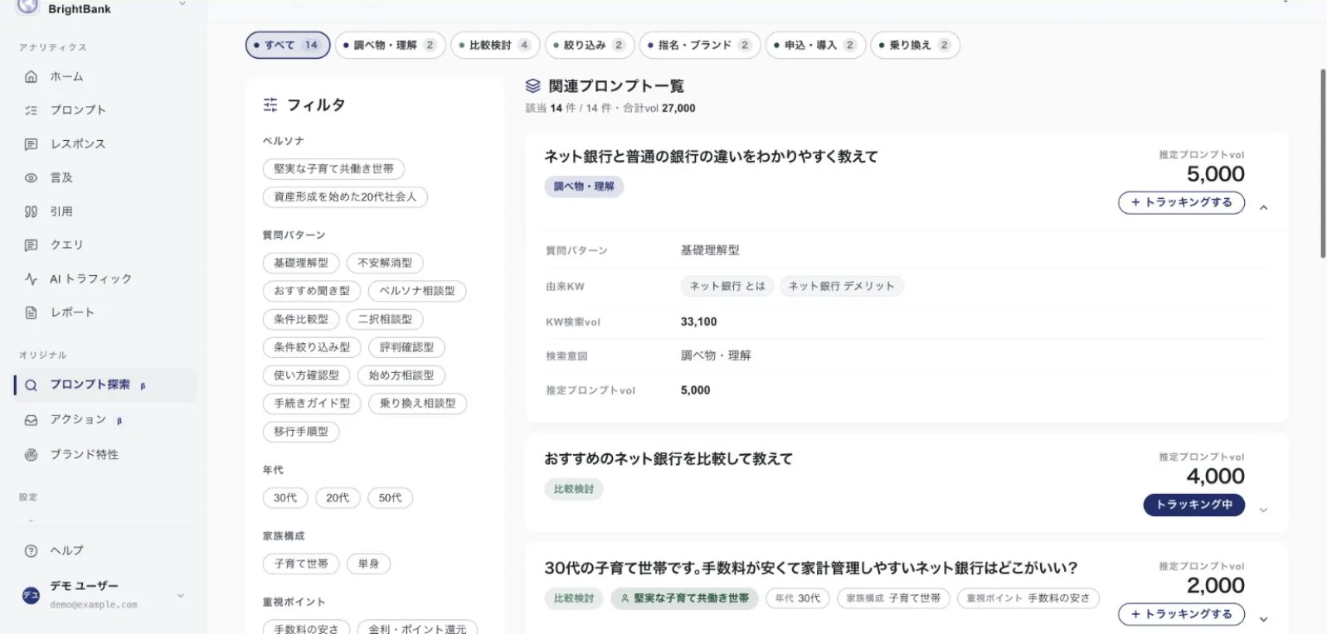Click the page's vertical scrollbar
Viewport: 1327px width, 634px height.
pyautogui.click(x=1322, y=164)
